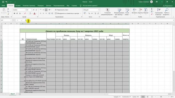Open the Calibri font name dropdown

tap(25, 10)
